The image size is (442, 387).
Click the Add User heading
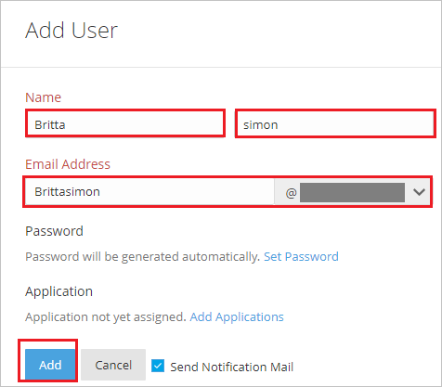(x=71, y=31)
